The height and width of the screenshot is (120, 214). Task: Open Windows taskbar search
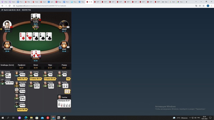[x=8, y=118]
